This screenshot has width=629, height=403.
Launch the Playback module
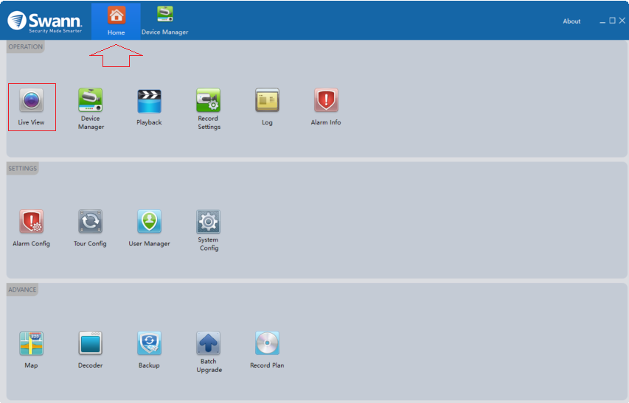149,100
